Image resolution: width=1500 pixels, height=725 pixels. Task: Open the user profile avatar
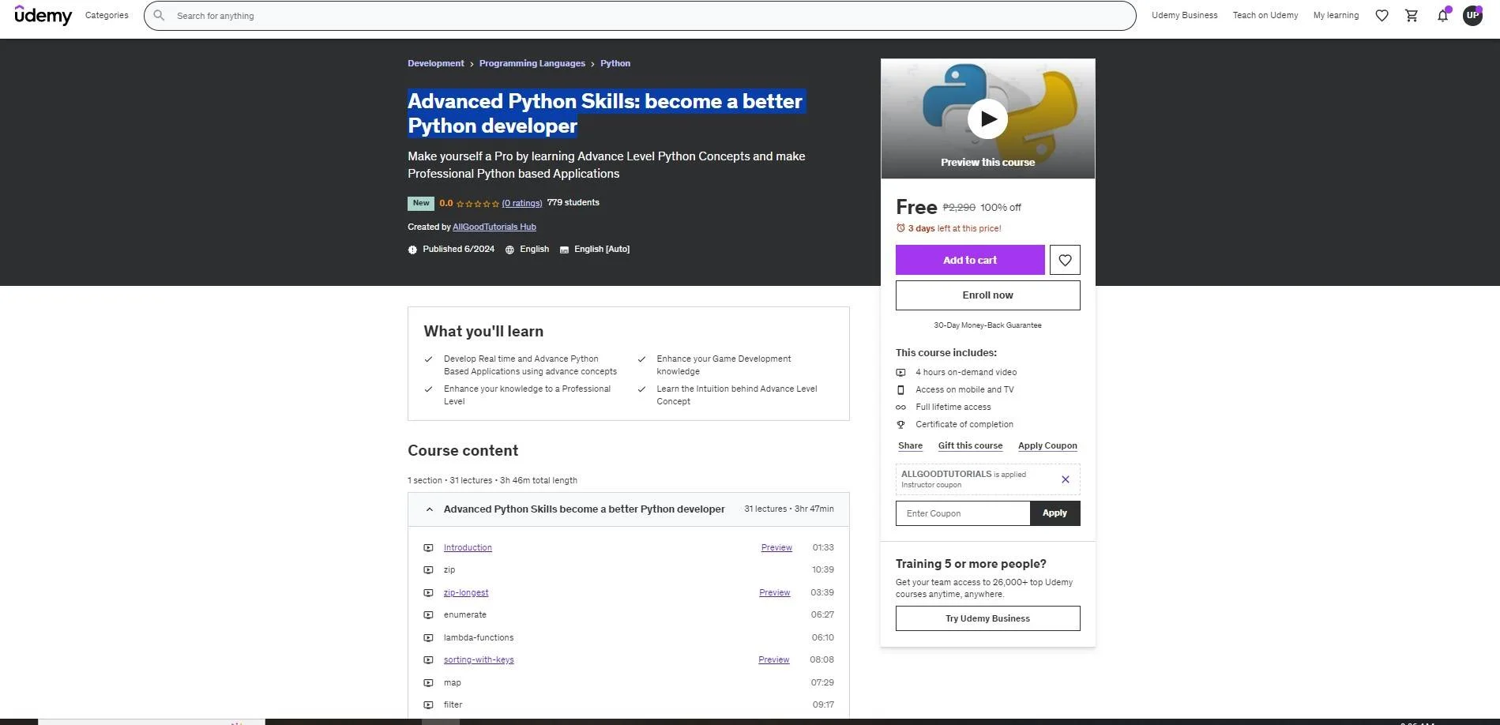click(1472, 15)
